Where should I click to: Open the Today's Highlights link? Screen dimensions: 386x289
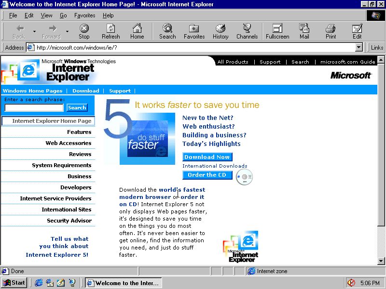[x=211, y=144]
